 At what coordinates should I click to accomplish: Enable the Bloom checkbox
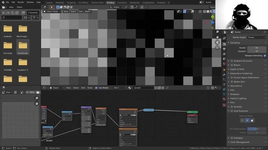click(x=232, y=65)
